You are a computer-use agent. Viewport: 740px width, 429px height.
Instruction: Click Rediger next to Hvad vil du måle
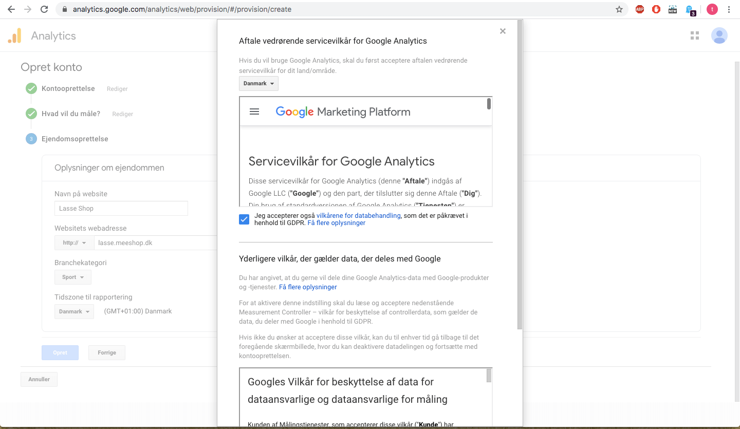coord(123,114)
